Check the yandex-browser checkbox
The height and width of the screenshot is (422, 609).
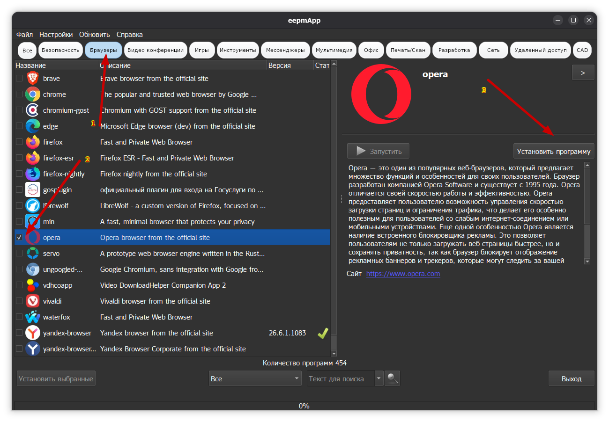(x=19, y=333)
